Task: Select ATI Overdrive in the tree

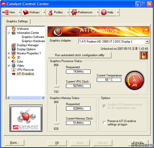Action: click(x=25, y=74)
